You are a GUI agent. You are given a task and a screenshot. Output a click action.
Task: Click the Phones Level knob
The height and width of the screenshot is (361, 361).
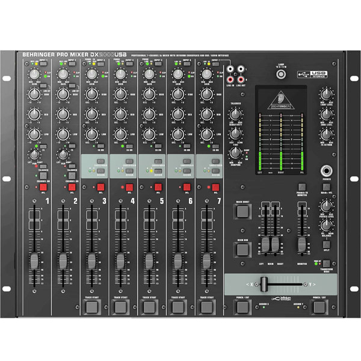pyautogui.click(x=326, y=206)
